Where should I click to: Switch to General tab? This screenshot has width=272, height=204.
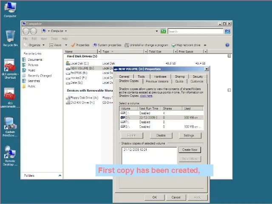pyautogui.click(x=124, y=76)
